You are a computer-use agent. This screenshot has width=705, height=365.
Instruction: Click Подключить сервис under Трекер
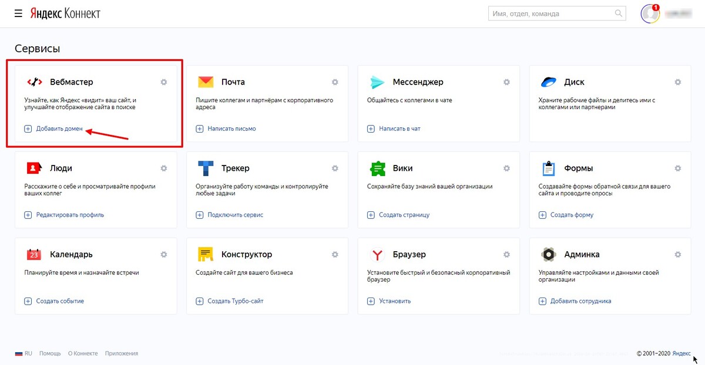pos(235,215)
